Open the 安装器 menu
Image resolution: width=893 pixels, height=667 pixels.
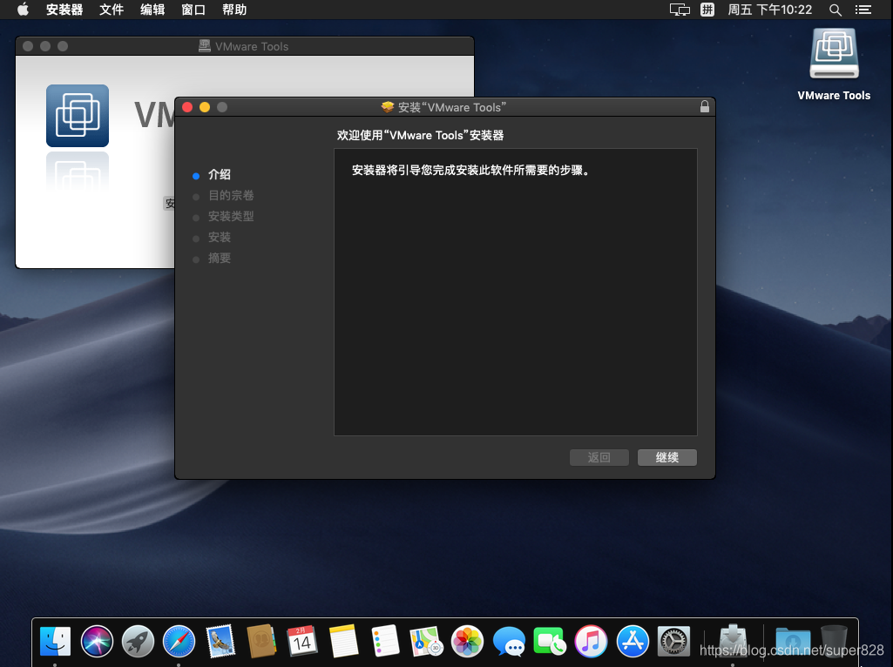coord(64,10)
